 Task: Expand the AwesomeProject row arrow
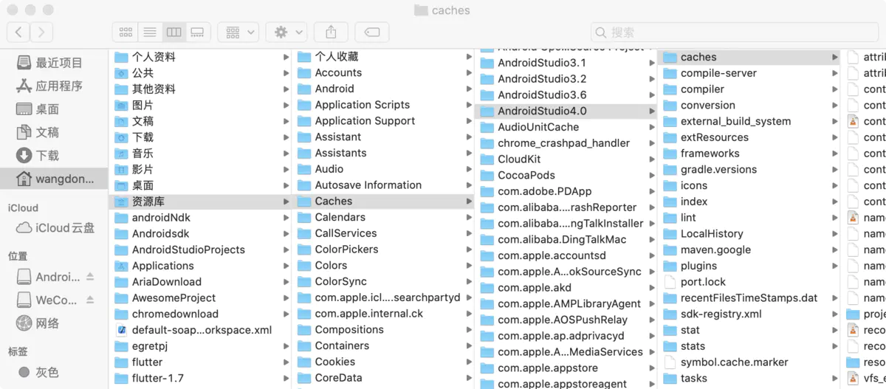(286, 298)
